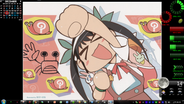Click the HD F: N/A usage bar
Viewport: 184px width, 104px height.
click(177, 55)
